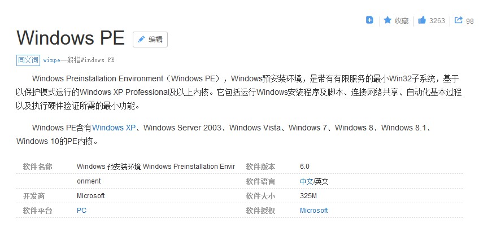Viewport: 479px width, 236px height.
Task: Click the star favorite icon
Action: pos(387,20)
